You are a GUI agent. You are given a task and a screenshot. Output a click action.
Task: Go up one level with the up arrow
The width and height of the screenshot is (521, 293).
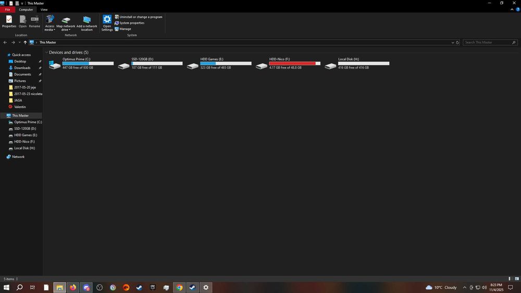coord(25,43)
